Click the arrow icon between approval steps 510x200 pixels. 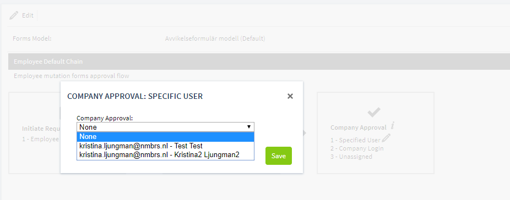[x=305, y=133]
